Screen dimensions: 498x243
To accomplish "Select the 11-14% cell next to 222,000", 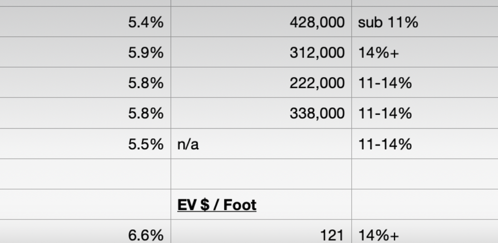I will 425,83.
